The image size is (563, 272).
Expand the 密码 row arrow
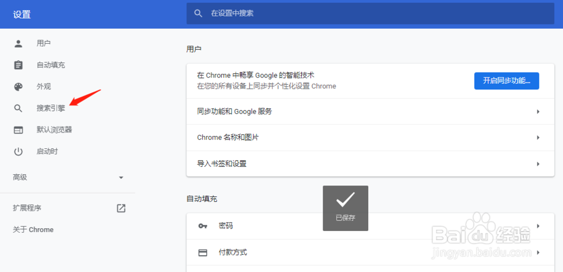[x=538, y=226]
